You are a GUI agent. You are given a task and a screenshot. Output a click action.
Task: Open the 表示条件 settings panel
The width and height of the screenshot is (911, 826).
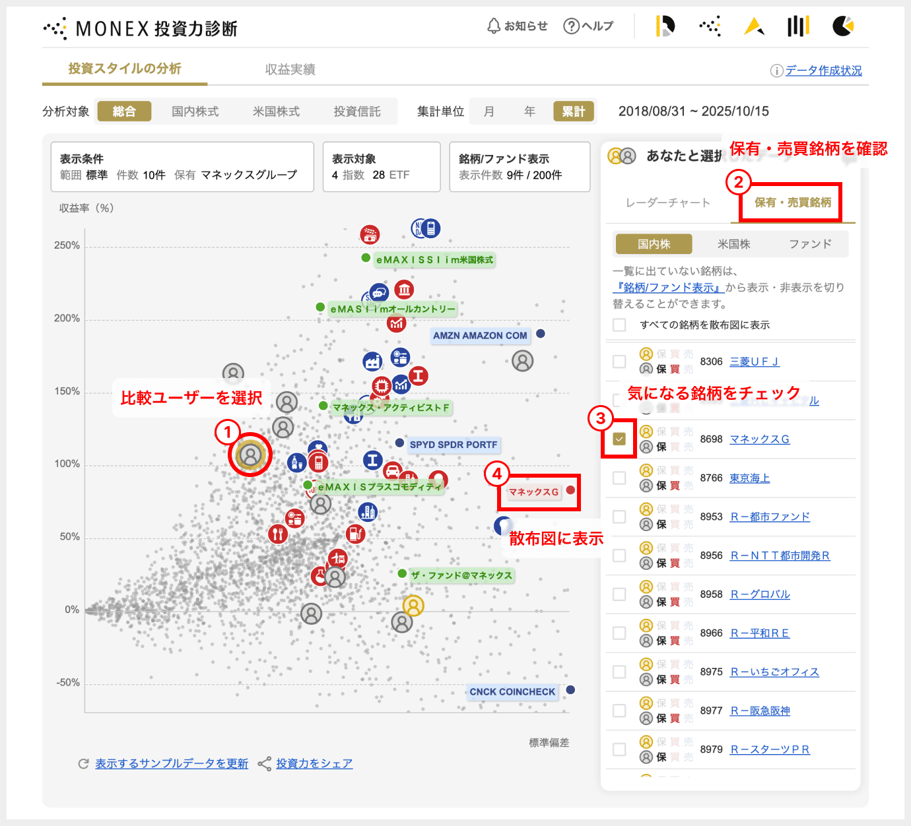point(182,167)
